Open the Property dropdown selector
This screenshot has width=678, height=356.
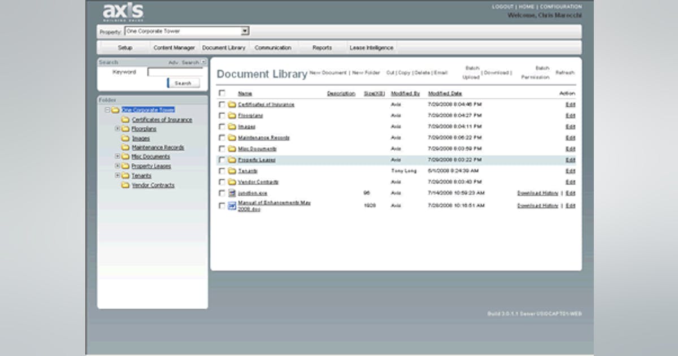(x=245, y=32)
